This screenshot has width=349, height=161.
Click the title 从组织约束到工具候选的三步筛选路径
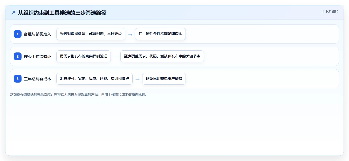62,13
